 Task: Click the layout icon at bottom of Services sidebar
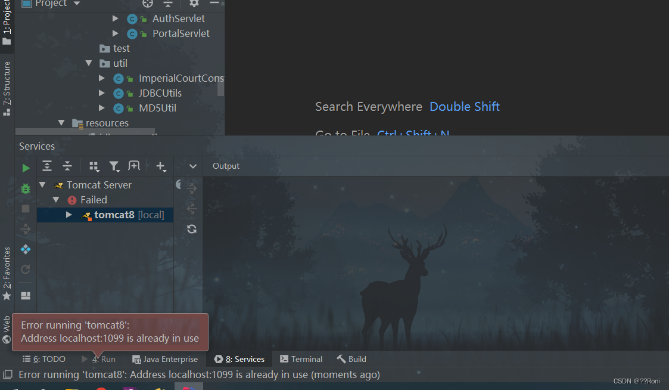[x=26, y=296]
